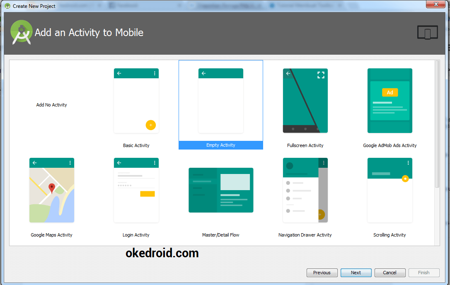
Task: Click the kebab menu icon in Basic Activity preview
Action: click(155, 73)
